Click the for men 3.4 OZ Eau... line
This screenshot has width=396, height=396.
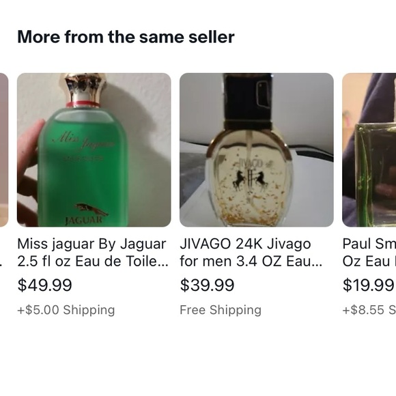coord(251,261)
